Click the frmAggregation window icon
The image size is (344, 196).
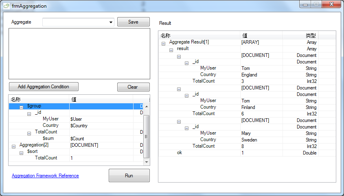tap(7, 6)
